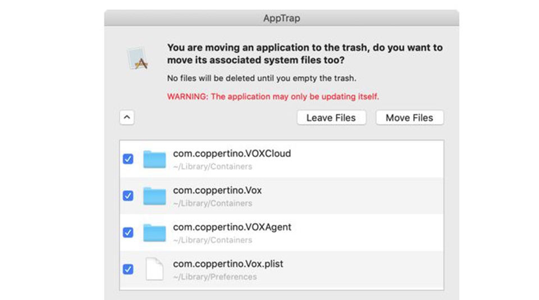Click the ~/Library/Preferences path text
Screen dimensions: 539x300
[215, 276]
